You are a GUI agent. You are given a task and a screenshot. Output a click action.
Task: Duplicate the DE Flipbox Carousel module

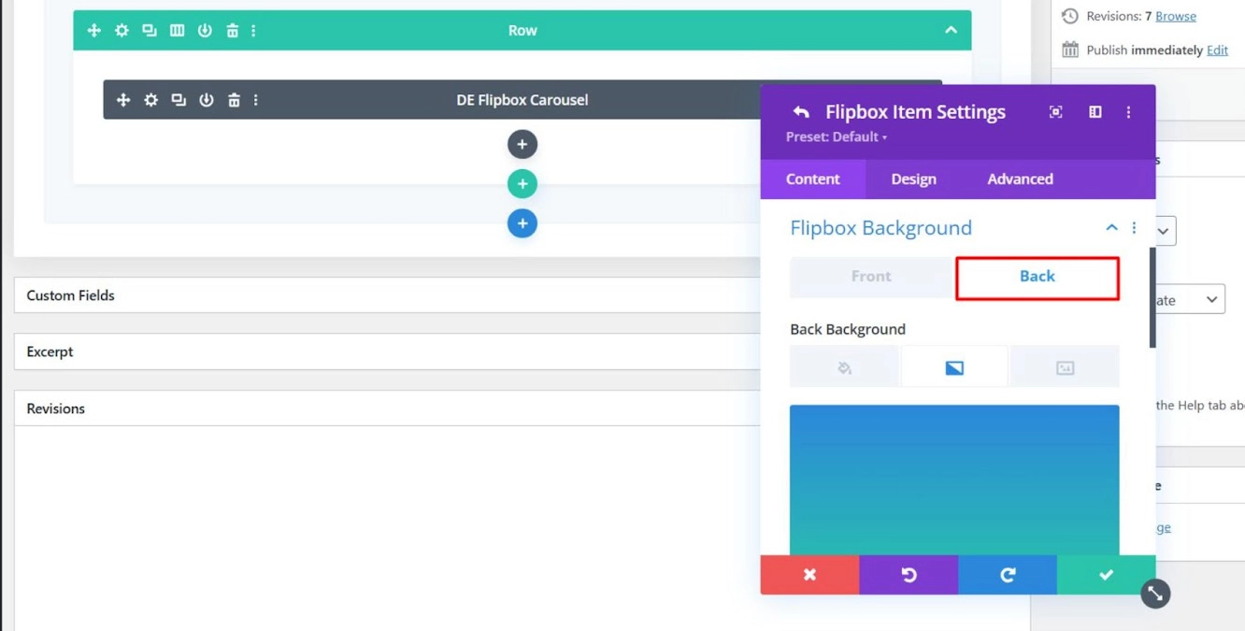179,100
